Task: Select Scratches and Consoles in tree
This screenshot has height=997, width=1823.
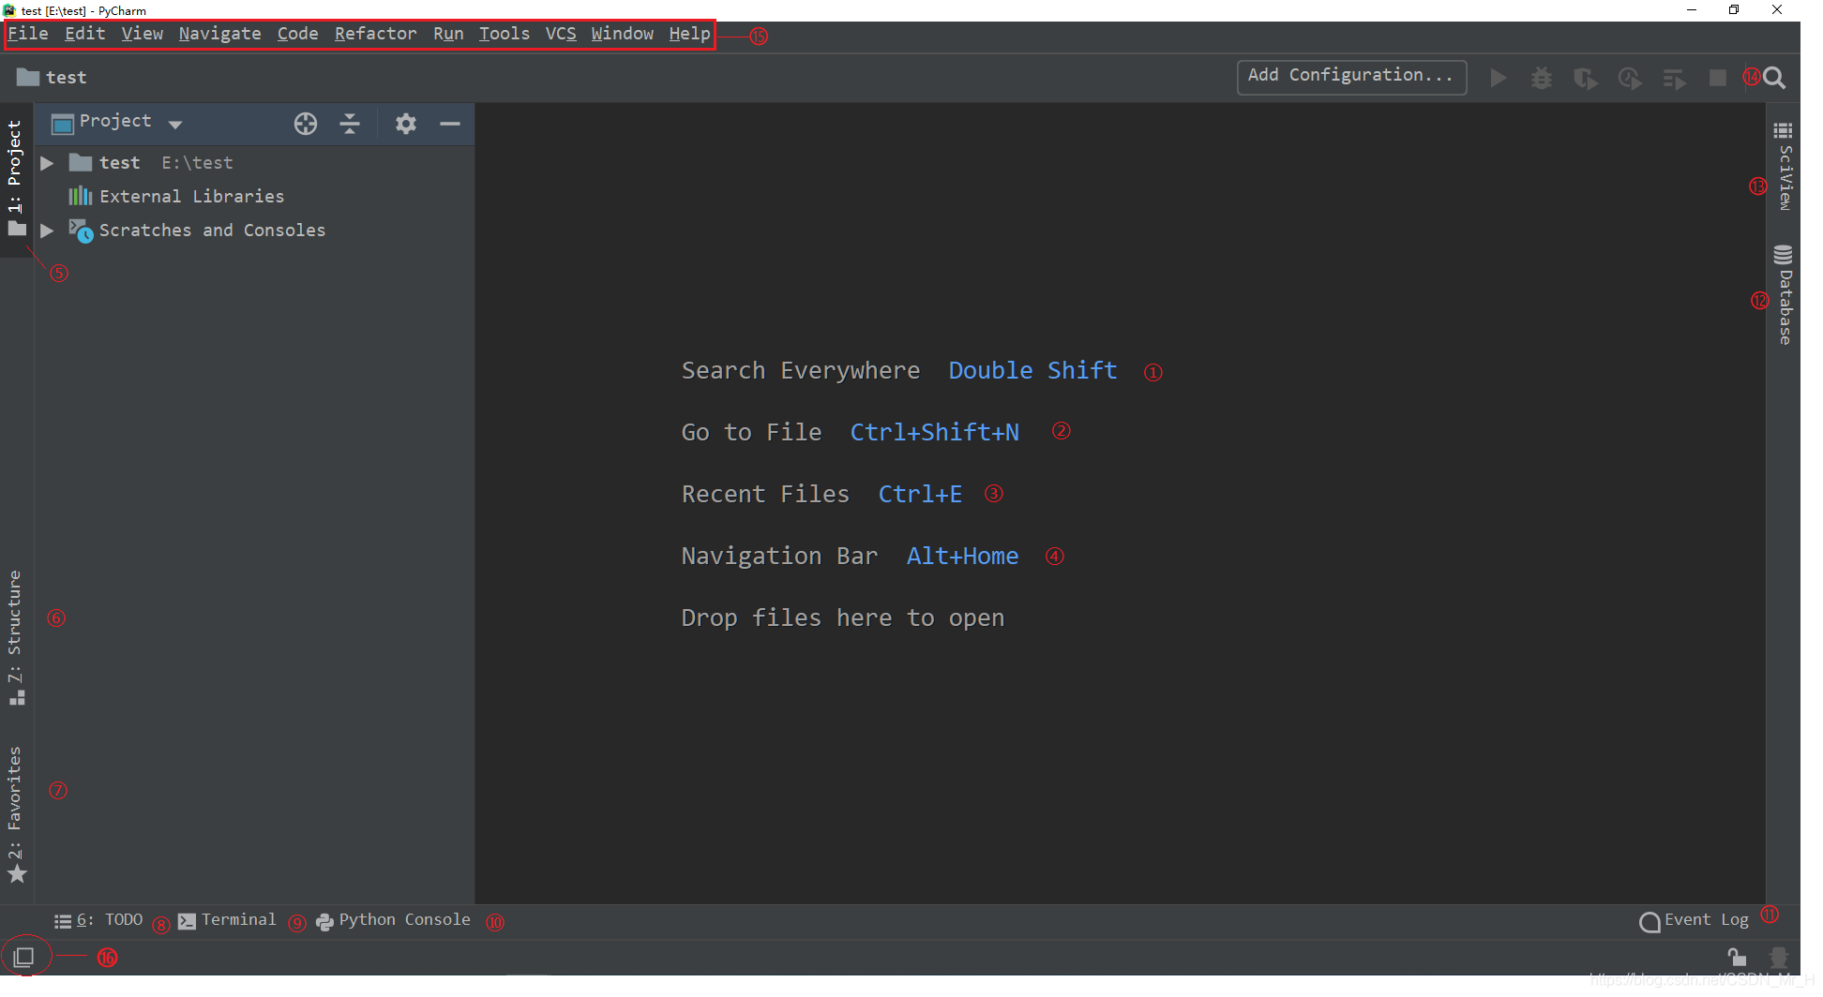Action: coord(255,231)
